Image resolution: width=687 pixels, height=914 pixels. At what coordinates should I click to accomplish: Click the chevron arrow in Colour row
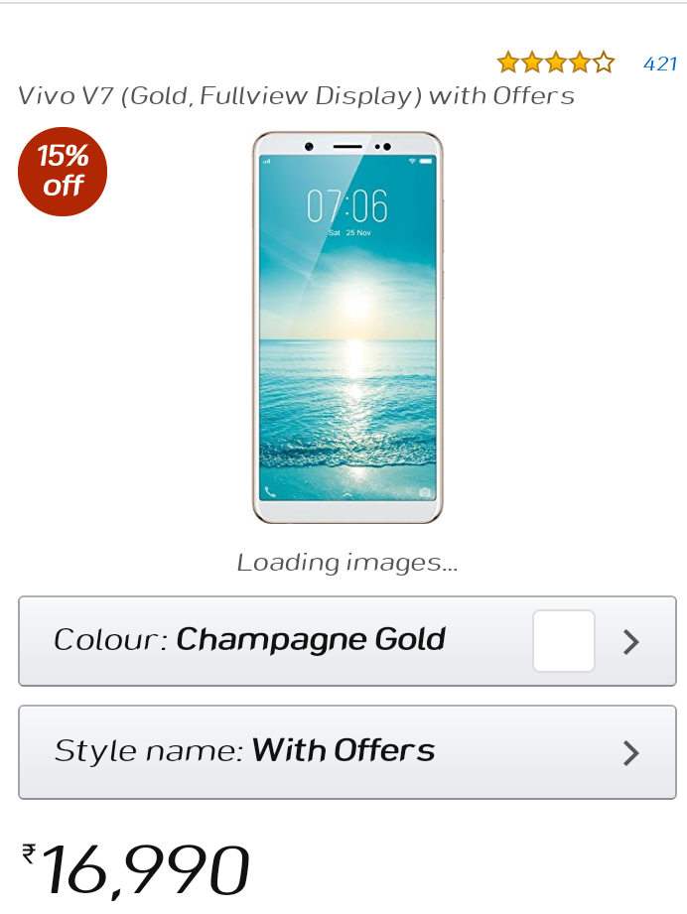click(631, 642)
